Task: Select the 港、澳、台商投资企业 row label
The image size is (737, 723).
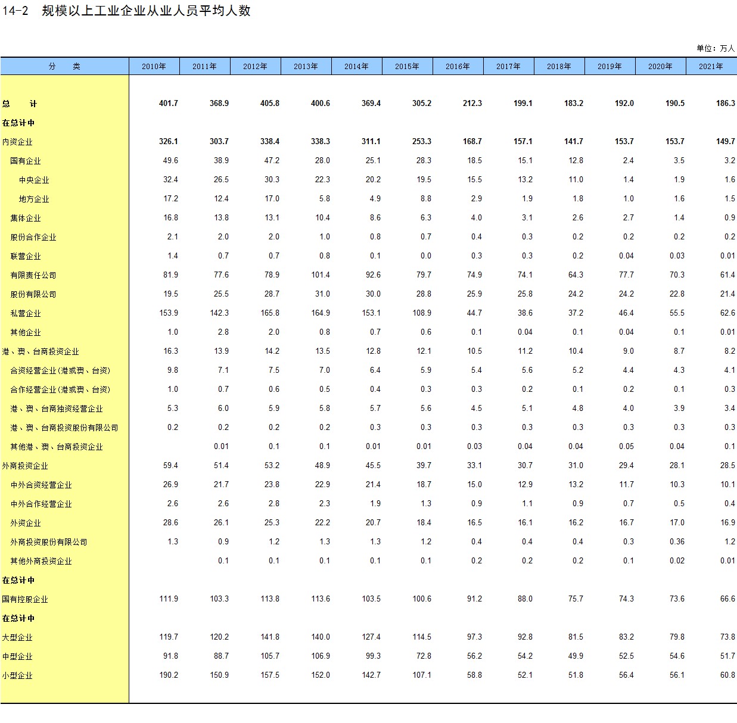Action: [41, 351]
